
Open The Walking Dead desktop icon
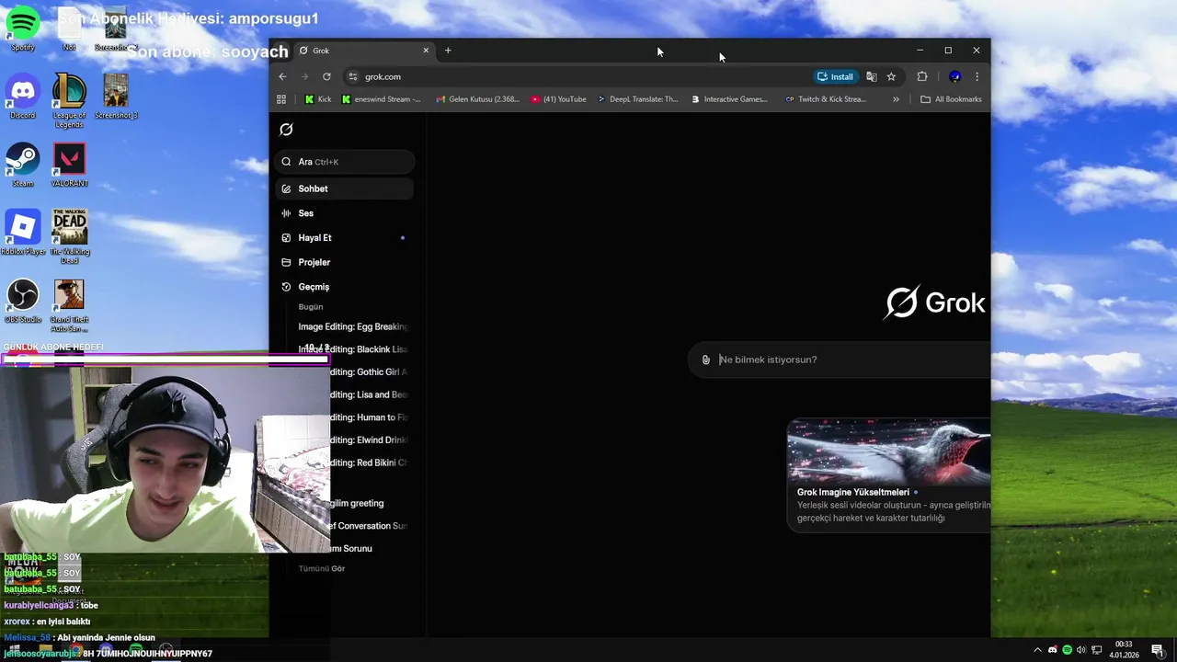tap(69, 236)
